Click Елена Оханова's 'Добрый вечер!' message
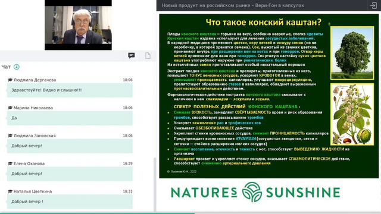 (70, 174)
